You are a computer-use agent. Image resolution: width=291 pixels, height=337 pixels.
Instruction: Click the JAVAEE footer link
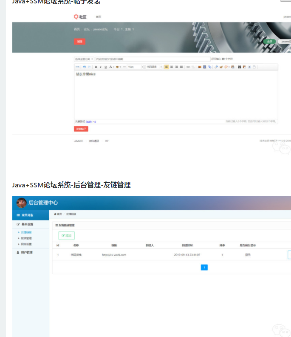point(79,141)
